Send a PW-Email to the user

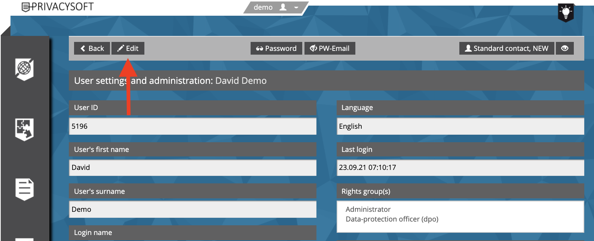point(330,48)
